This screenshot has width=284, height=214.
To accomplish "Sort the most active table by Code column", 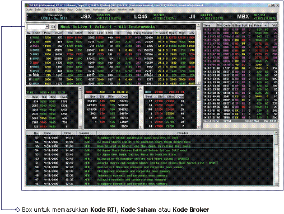I will point(36,33).
